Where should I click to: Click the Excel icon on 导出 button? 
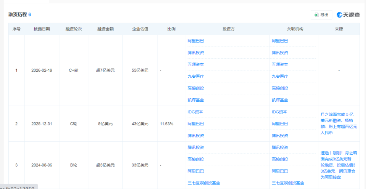click(x=316, y=15)
